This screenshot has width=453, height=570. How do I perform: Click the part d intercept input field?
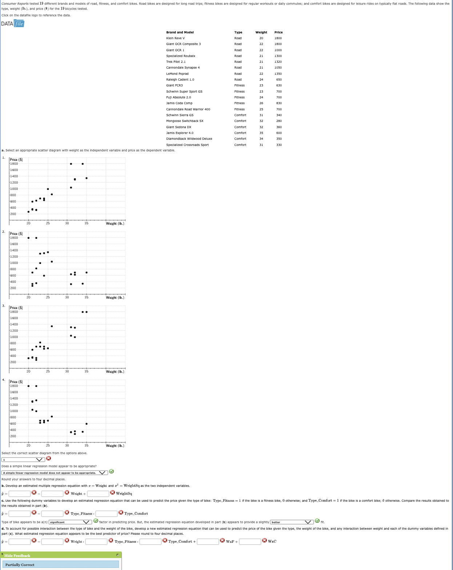click(x=20, y=542)
